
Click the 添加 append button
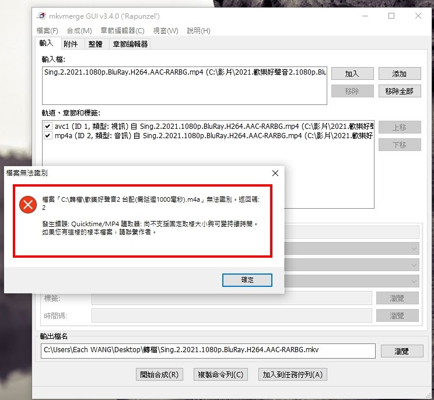(x=400, y=73)
